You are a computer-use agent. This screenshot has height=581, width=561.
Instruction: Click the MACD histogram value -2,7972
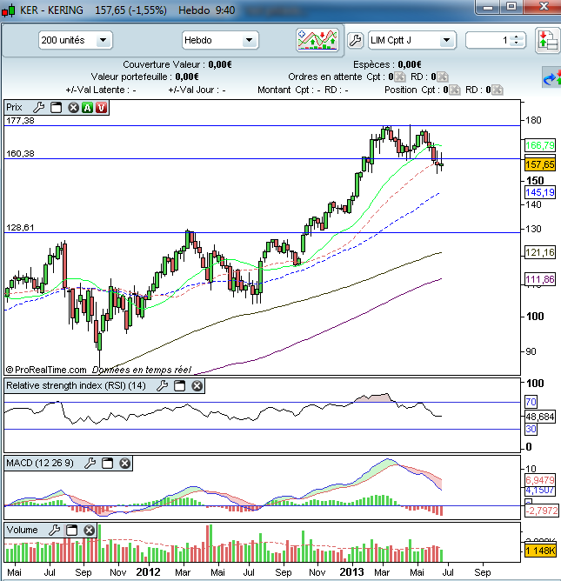tap(541, 511)
